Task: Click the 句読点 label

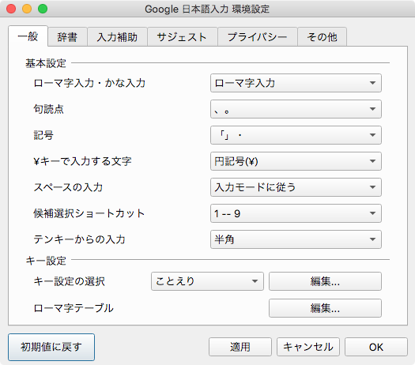Action: click(x=48, y=109)
